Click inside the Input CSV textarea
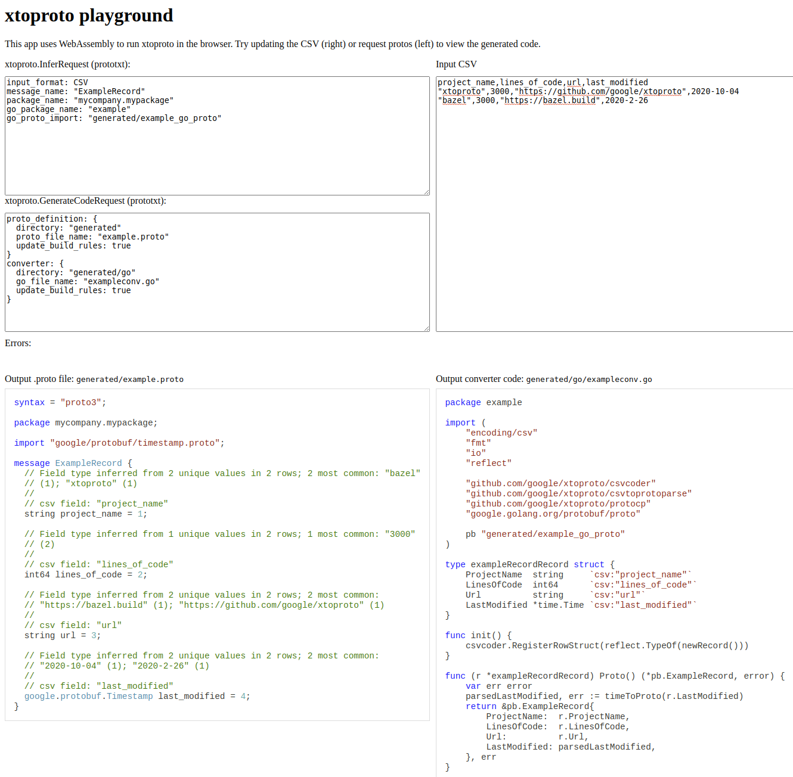 pos(615,204)
